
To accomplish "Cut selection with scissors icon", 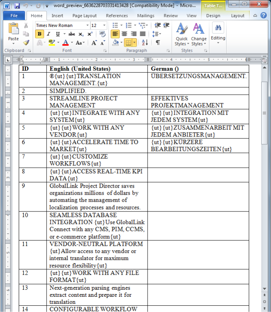I will [26, 25].
